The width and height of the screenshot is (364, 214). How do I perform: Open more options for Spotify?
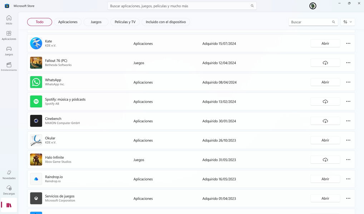pos(348,101)
